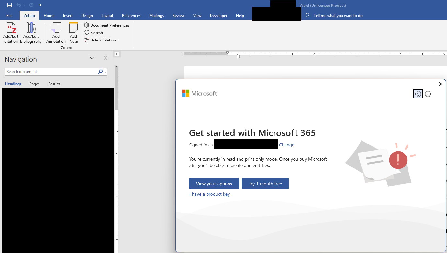Click View your options button
The height and width of the screenshot is (253, 447).
tap(214, 183)
